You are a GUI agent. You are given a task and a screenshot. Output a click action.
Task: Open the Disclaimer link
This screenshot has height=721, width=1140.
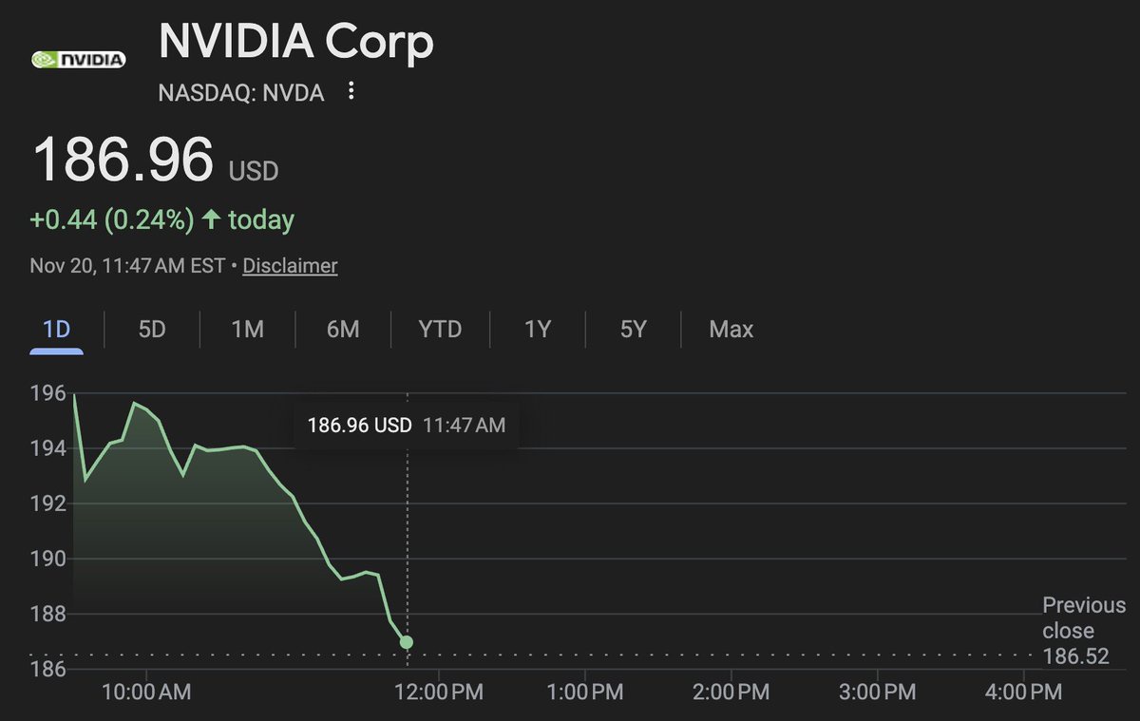click(x=290, y=266)
